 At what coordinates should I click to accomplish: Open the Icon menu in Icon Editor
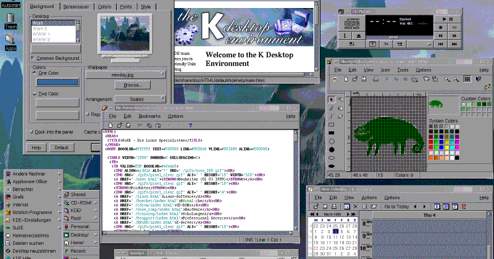[385, 70]
